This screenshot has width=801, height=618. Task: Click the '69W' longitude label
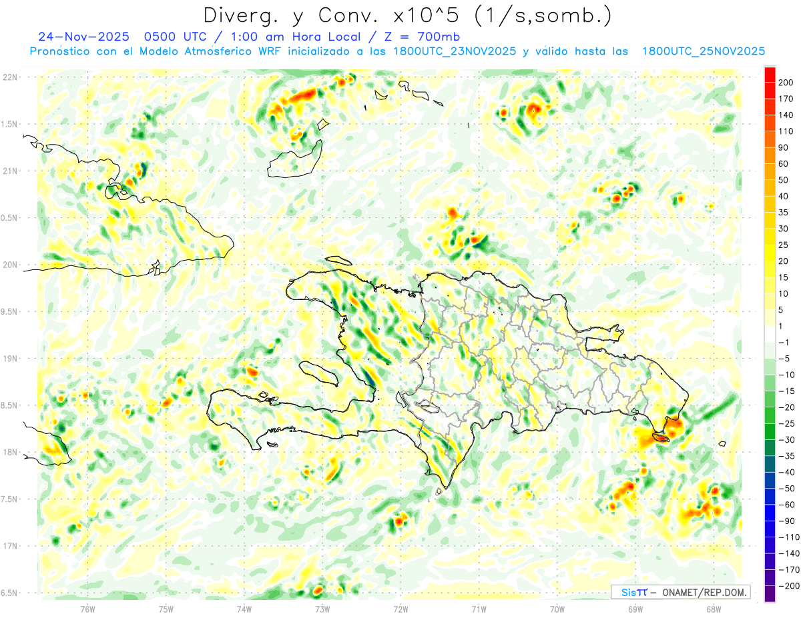[x=635, y=608]
